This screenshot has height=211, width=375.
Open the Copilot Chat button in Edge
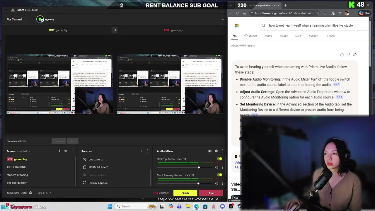click(x=365, y=13)
